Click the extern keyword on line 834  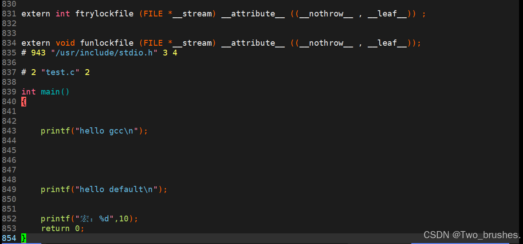(36, 43)
